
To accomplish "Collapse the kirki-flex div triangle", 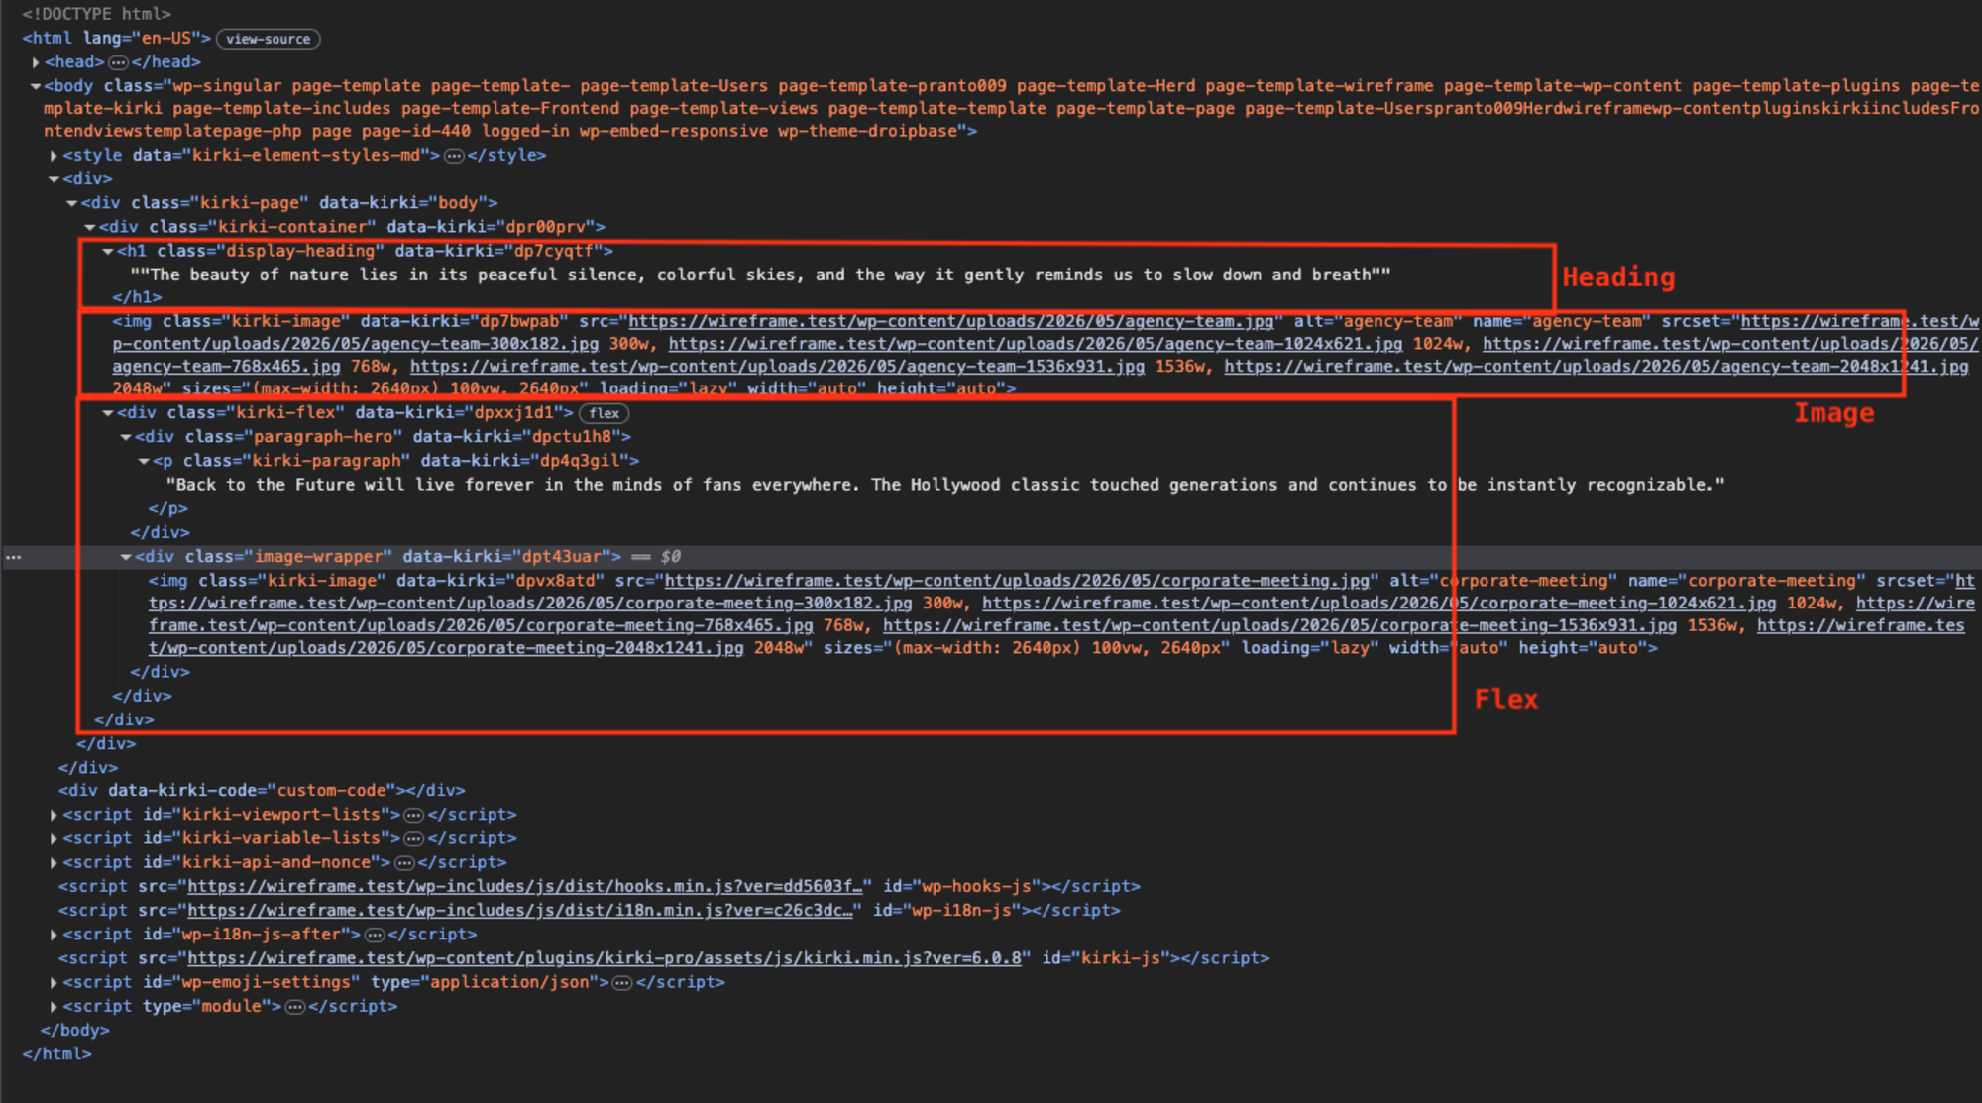I will [x=108, y=413].
